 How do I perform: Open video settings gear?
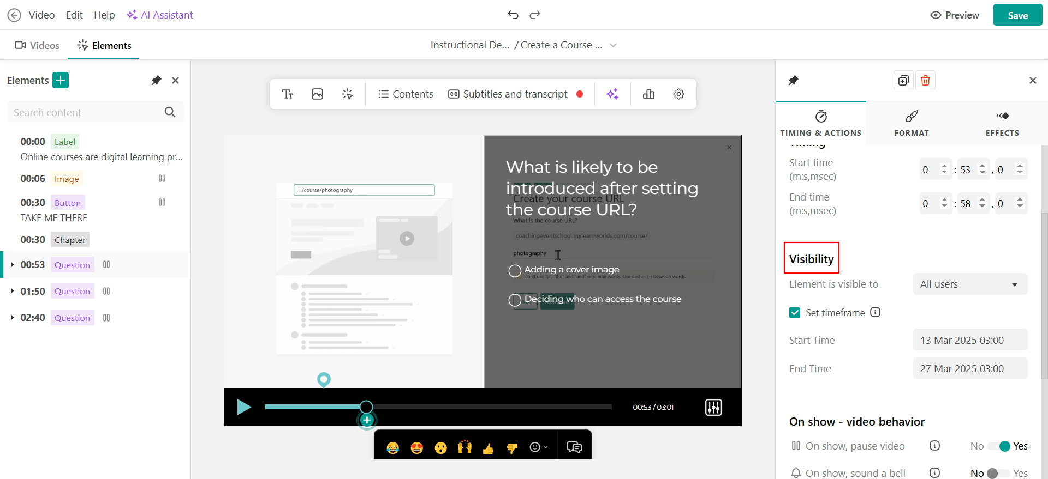(678, 94)
